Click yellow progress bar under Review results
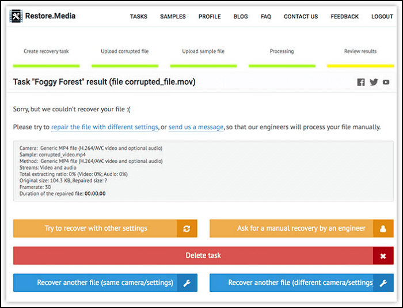 tap(360, 66)
